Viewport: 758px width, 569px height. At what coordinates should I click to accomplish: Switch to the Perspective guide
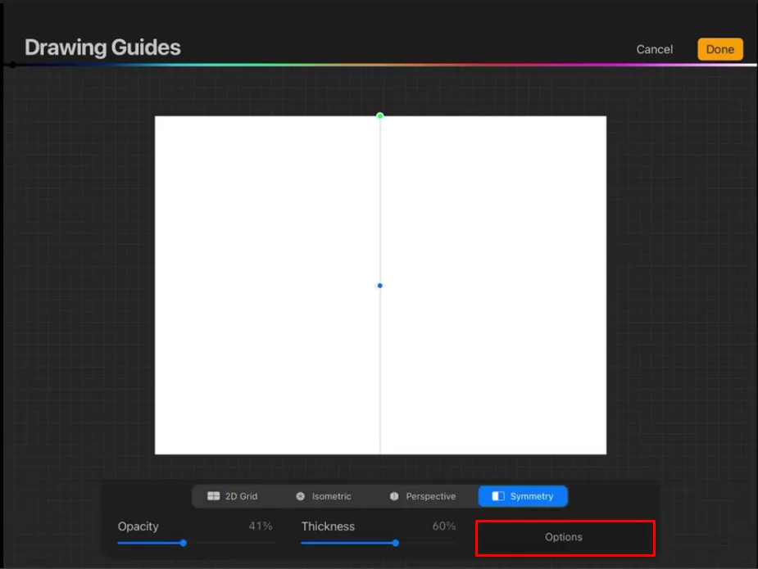(423, 496)
